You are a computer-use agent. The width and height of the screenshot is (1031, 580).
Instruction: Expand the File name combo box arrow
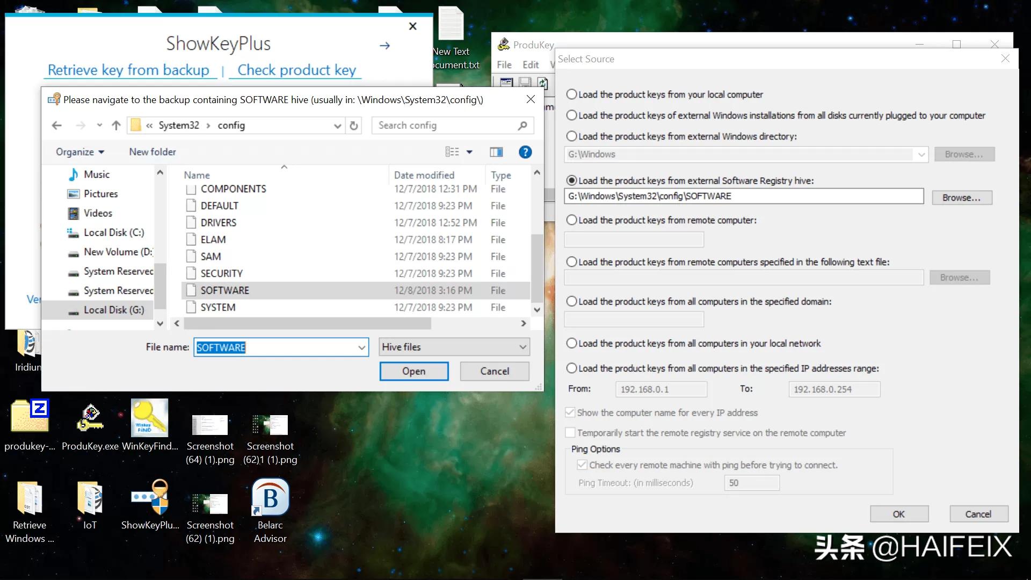click(x=362, y=348)
